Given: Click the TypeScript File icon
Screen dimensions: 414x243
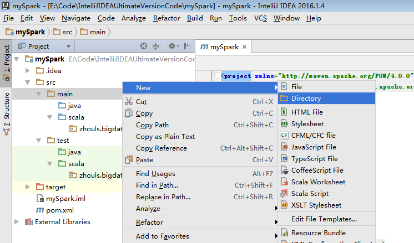Looking at the screenshot, I should click(284, 158).
